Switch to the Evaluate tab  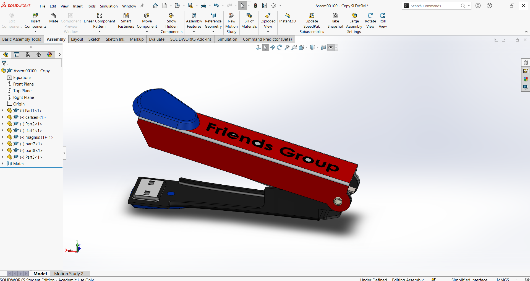point(157,39)
